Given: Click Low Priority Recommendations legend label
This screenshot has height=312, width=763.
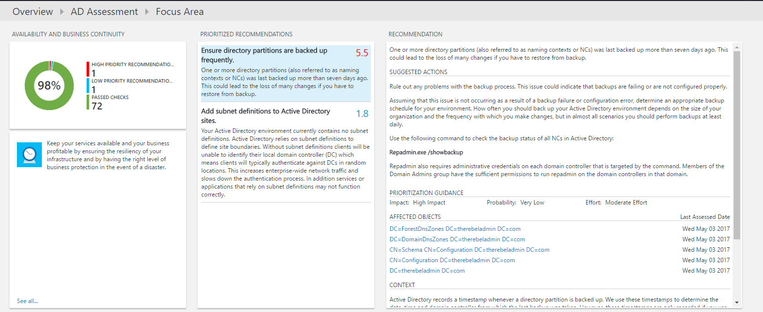Looking at the screenshot, I should (x=133, y=81).
